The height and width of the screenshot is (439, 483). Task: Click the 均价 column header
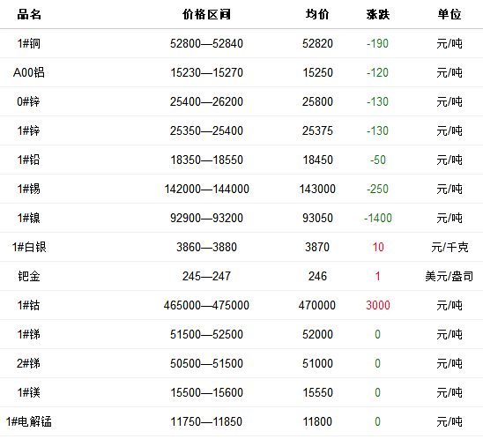(317, 14)
